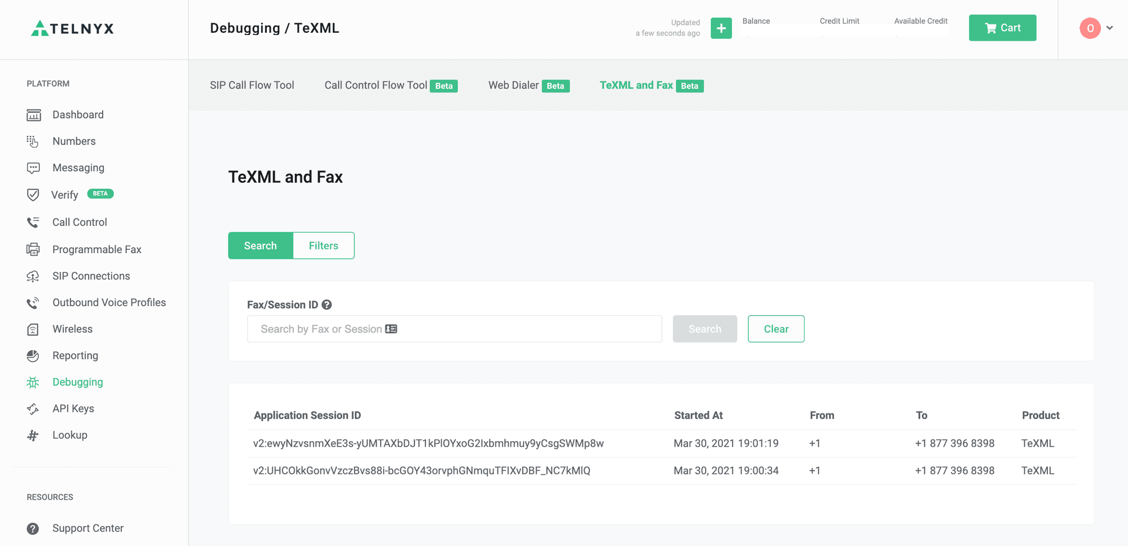
Task: Click the Fax/Session ID help icon
Action: [327, 305]
